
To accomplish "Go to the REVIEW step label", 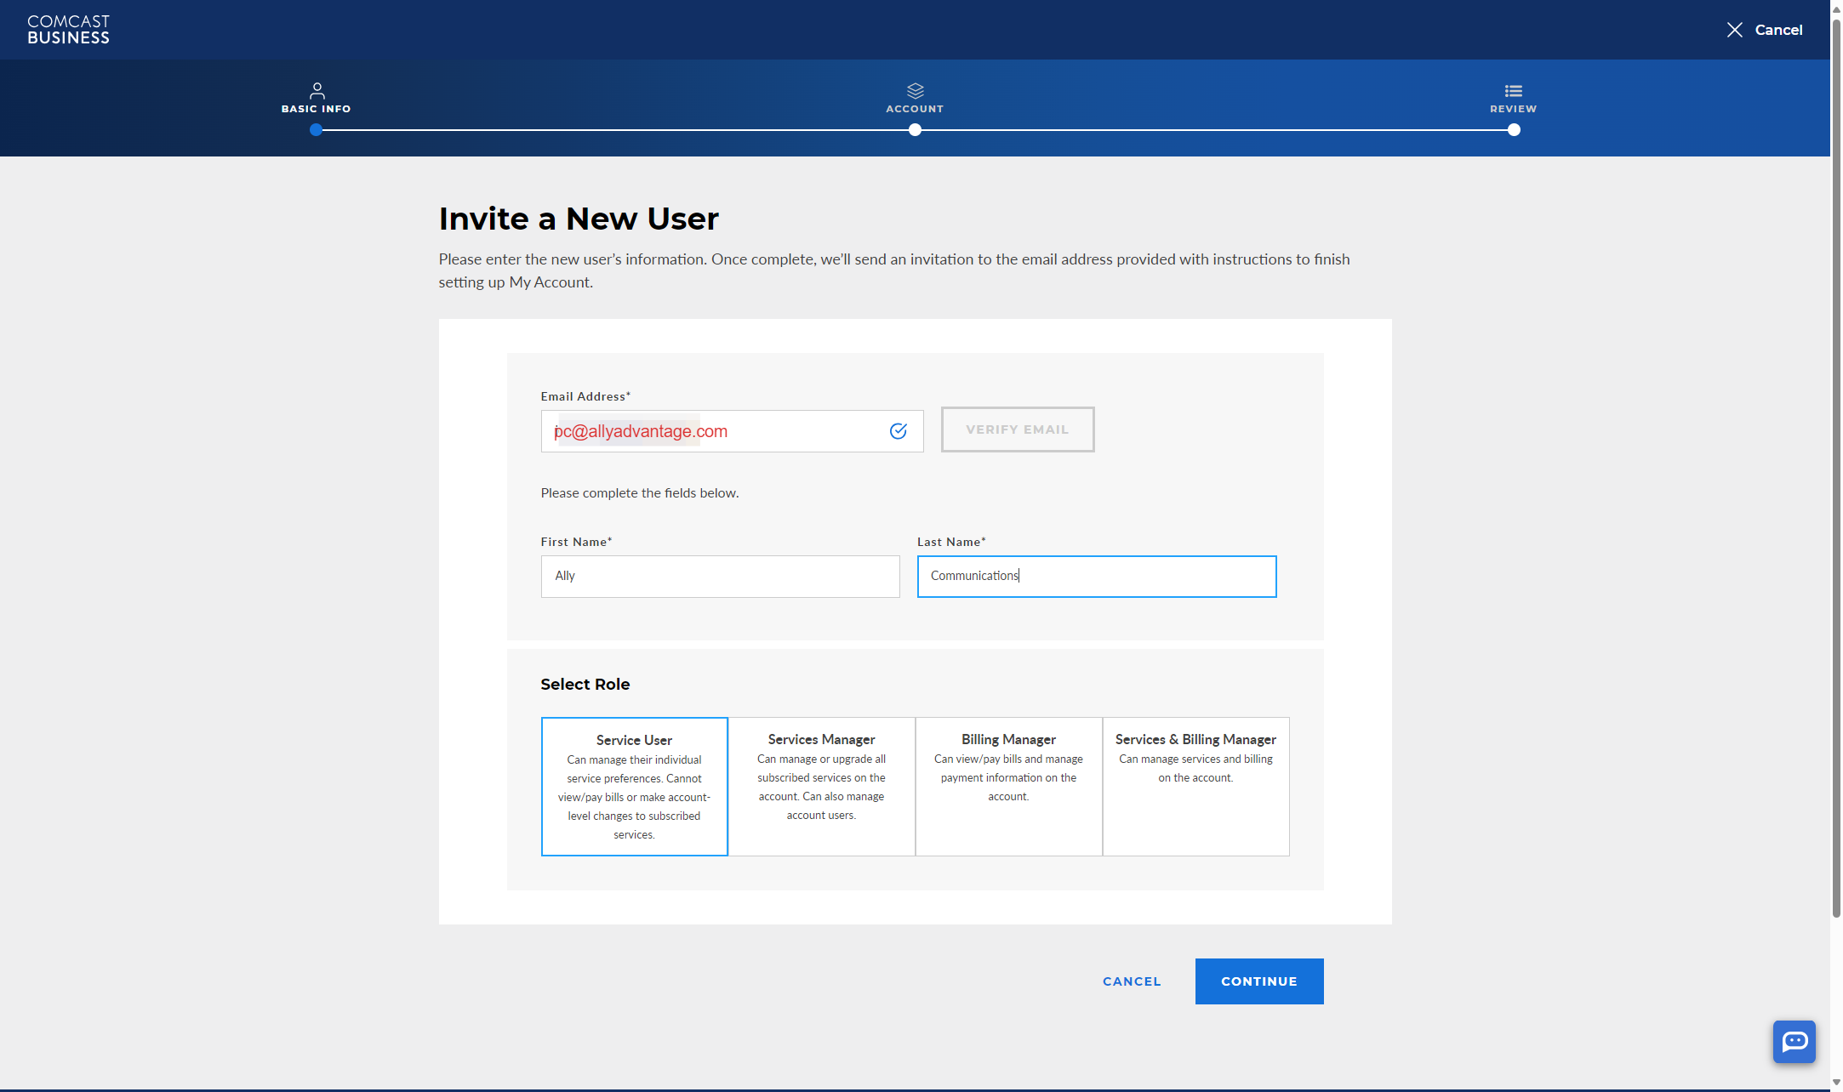I will pos(1513,109).
